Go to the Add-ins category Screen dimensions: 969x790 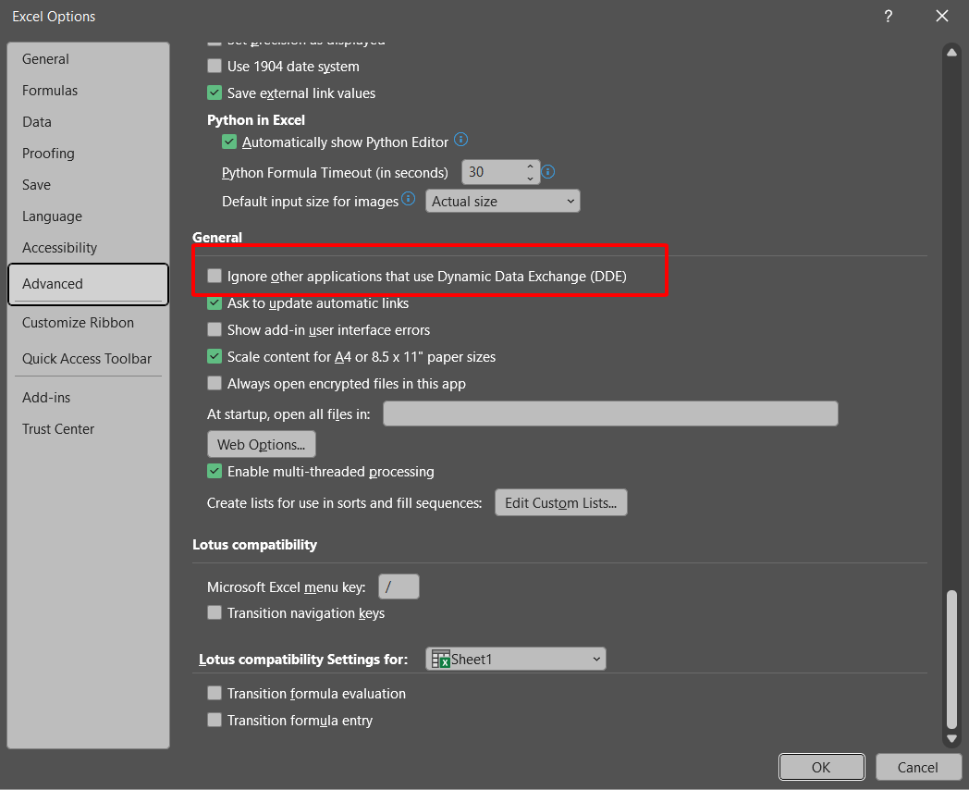89,398
